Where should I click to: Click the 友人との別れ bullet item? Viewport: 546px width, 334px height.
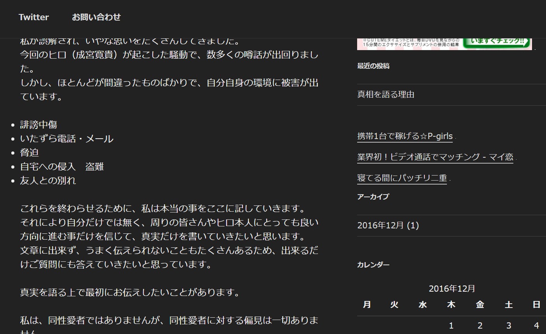pos(48,181)
